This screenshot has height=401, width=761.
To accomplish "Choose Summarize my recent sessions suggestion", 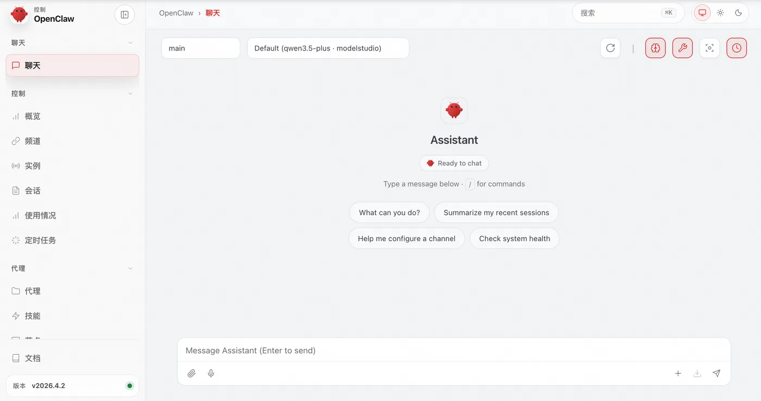I will pyautogui.click(x=496, y=212).
